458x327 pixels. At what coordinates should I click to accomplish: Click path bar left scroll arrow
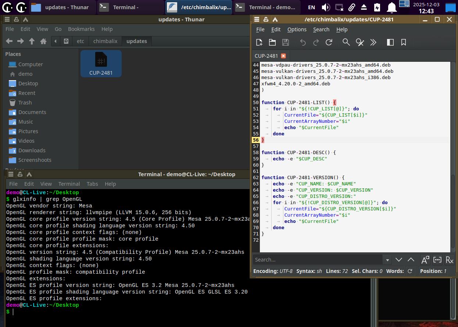click(x=56, y=41)
